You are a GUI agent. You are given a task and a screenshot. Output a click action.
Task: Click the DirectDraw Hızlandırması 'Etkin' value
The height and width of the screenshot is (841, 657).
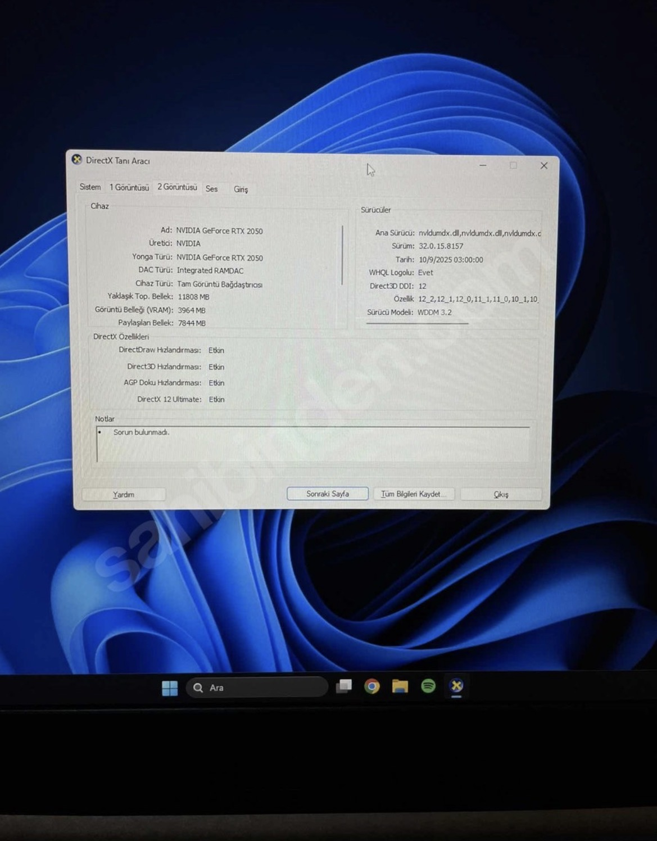[x=216, y=350]
